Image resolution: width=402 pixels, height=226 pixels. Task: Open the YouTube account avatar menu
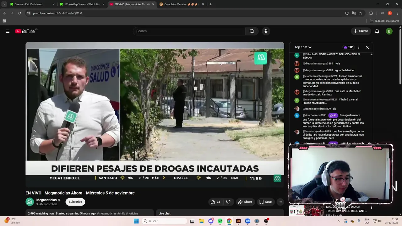[x=389, y=31]
